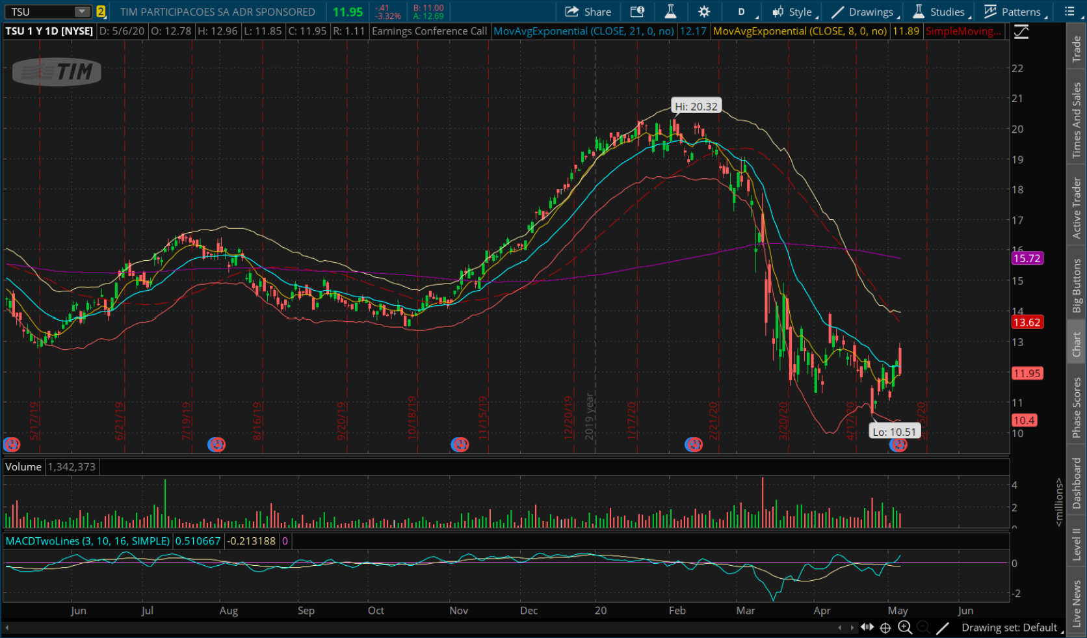Open the chart grid list icon
Image resolution: width=1087 pixels, height=638 pixels.
1069,12
